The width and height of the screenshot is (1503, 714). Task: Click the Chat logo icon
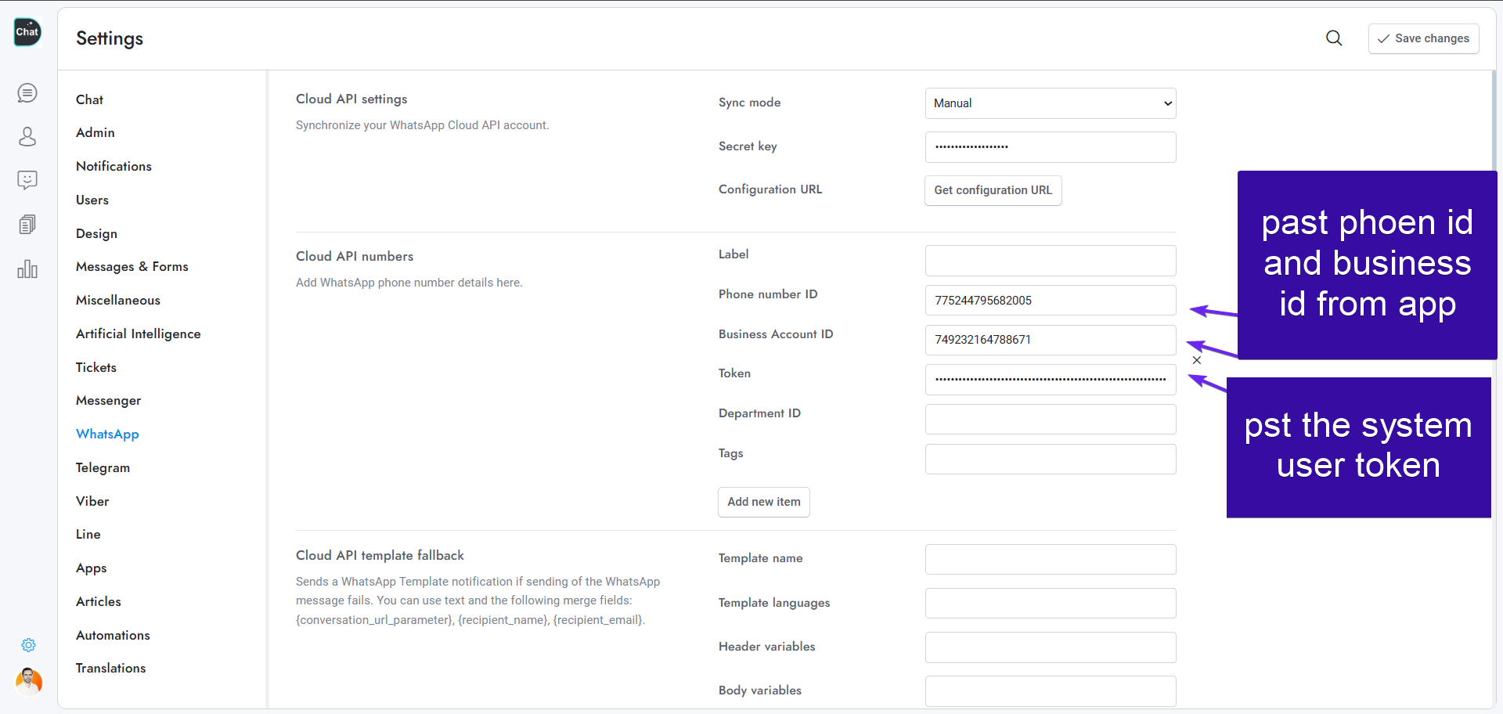(x=27, y=32)
